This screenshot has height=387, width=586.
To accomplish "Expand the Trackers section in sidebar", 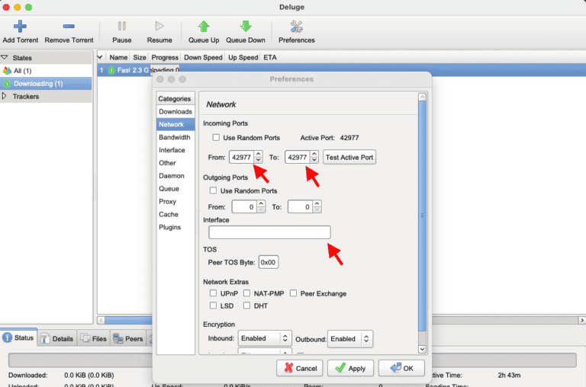I will click(5, 96).
